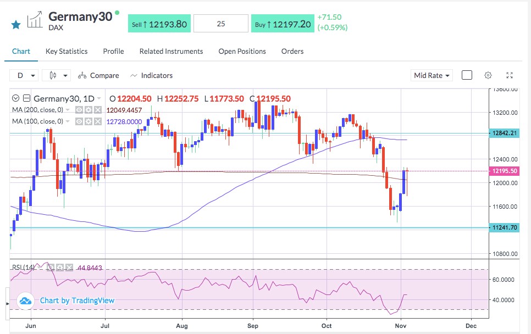Click the 12842.21 price line label
Viewport: 531px width, 334px height.
(x=505, y=133)
